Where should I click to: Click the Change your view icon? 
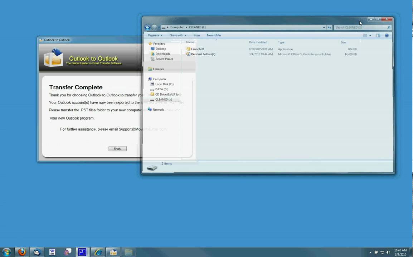click(x=365, y=35)
